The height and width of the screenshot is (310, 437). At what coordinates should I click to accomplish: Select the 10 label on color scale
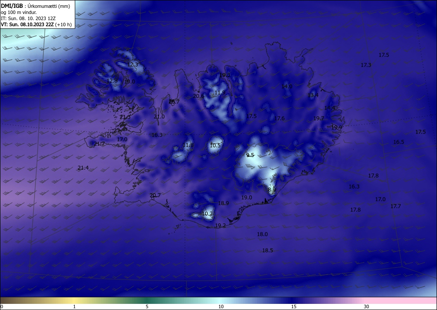(221, 307)
